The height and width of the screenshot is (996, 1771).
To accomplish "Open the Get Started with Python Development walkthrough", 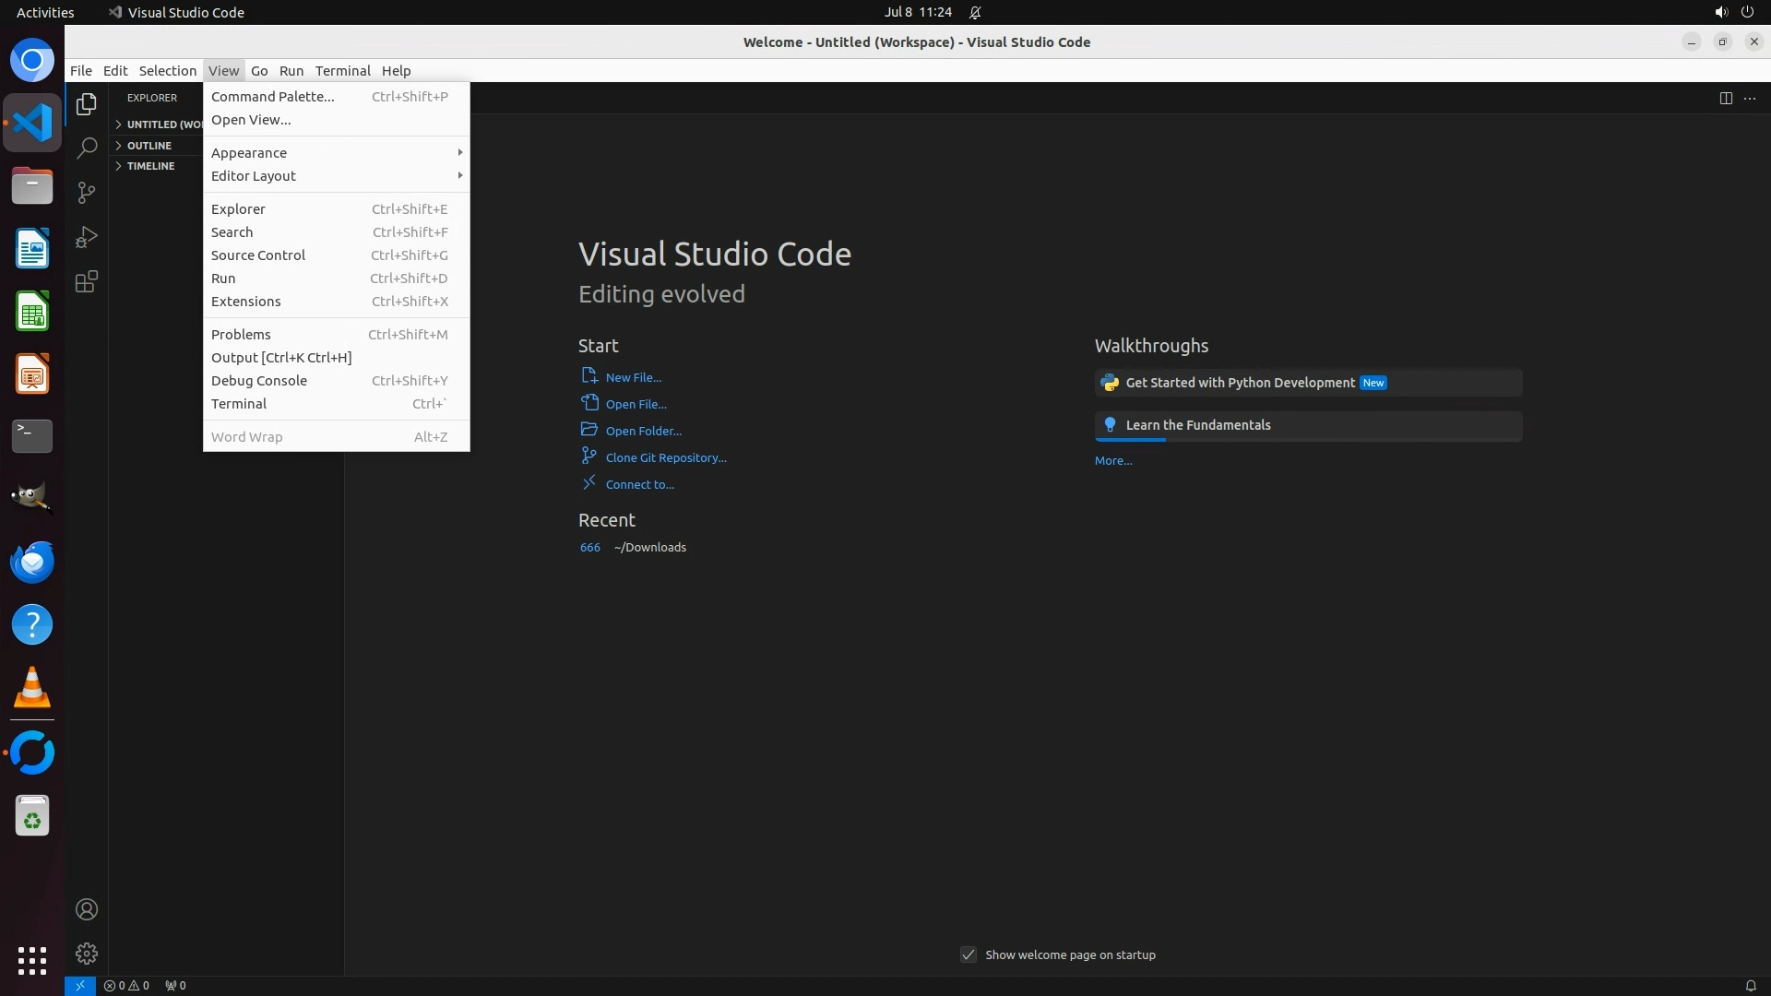I will tap(1240, 383).
